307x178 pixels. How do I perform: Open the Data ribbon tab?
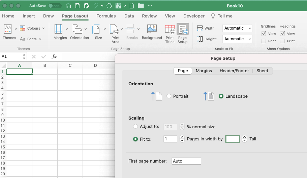[129, 16]
